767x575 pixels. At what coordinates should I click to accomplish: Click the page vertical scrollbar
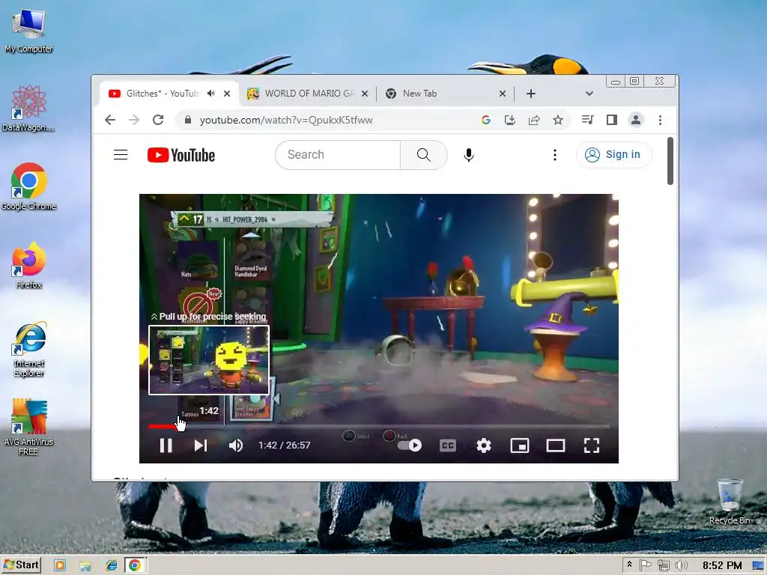click(x=670, y=161)
